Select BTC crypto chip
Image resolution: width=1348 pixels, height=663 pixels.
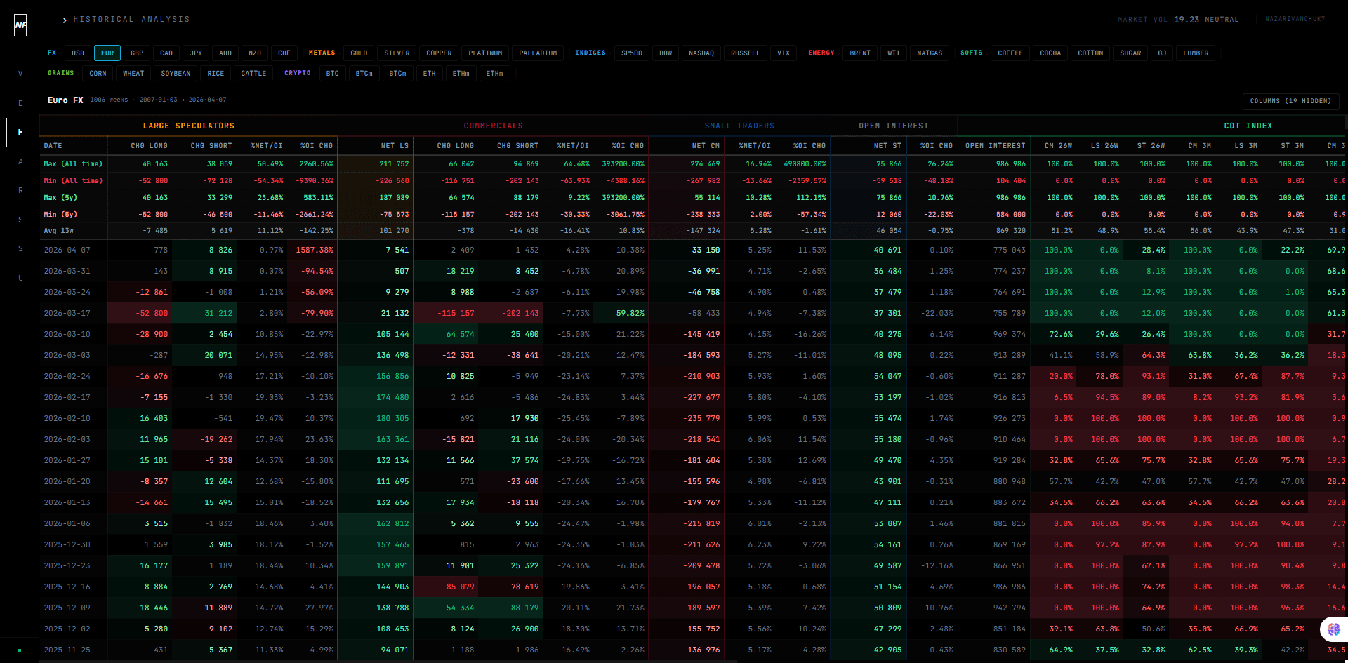point(332,74)
